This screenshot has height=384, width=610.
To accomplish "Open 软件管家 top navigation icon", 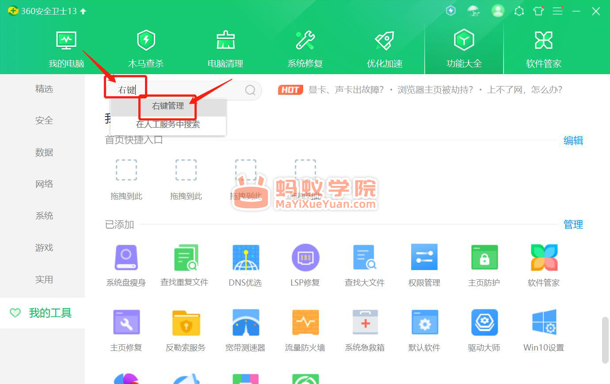I will (x=544, y=40).
